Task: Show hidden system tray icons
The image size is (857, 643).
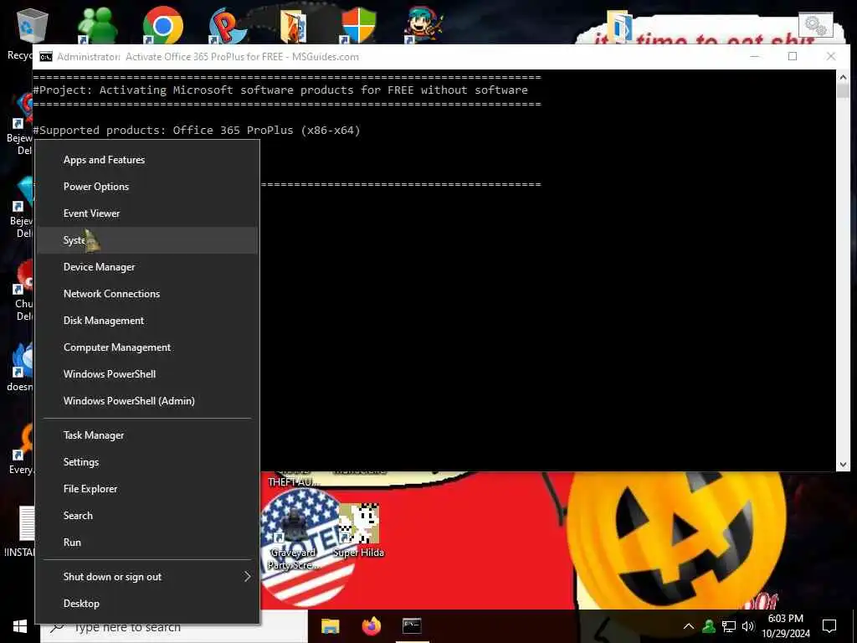Action: (x=689, y=626)
